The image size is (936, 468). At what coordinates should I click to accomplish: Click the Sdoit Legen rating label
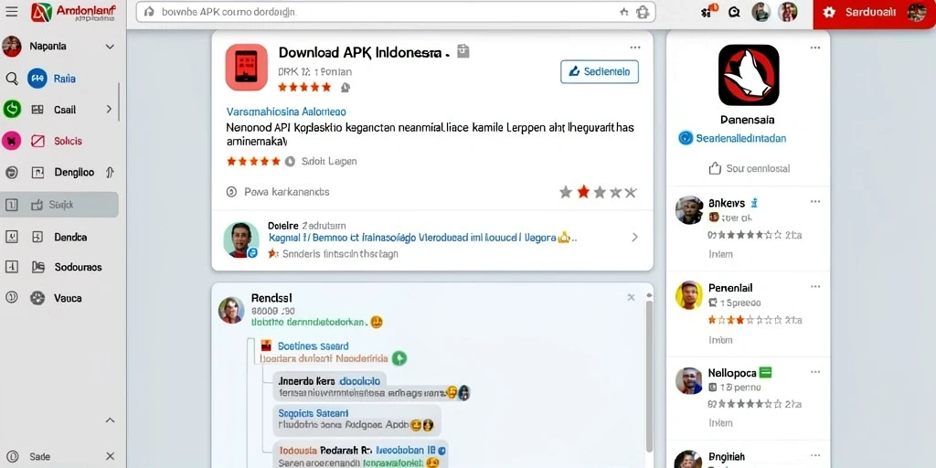pos(329,161)
